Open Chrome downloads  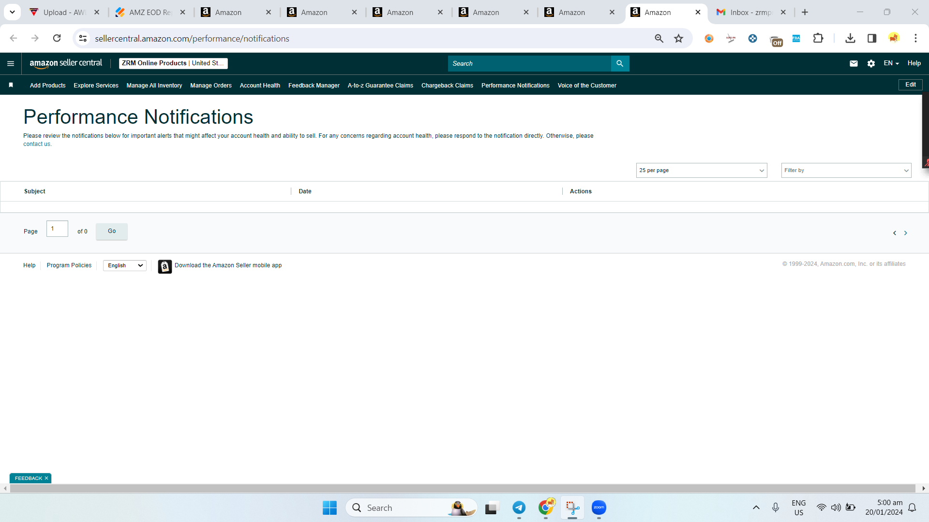[x=850, y=38]
